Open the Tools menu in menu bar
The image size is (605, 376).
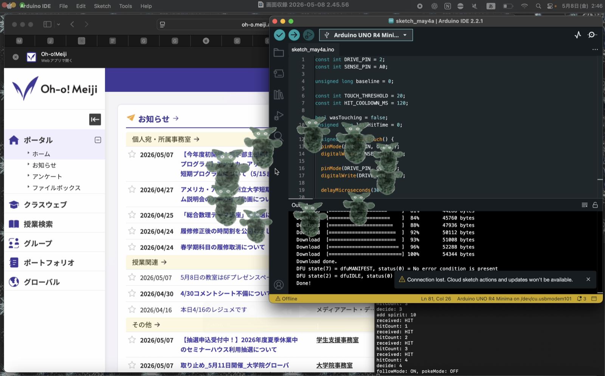126,6
